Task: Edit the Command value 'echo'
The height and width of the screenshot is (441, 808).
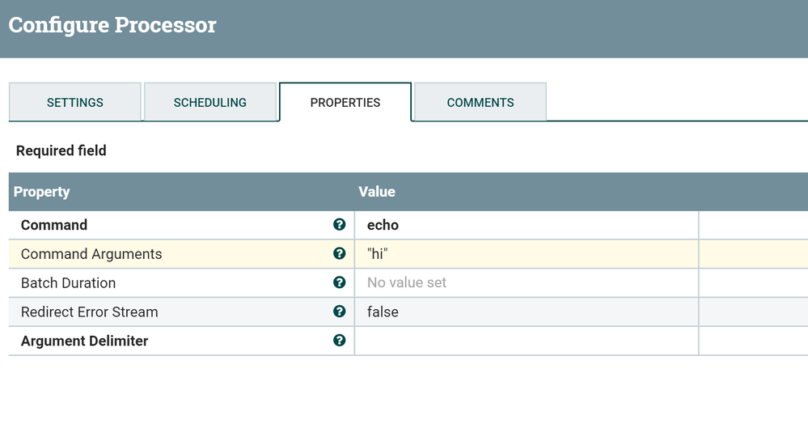Action: point(526,225)
